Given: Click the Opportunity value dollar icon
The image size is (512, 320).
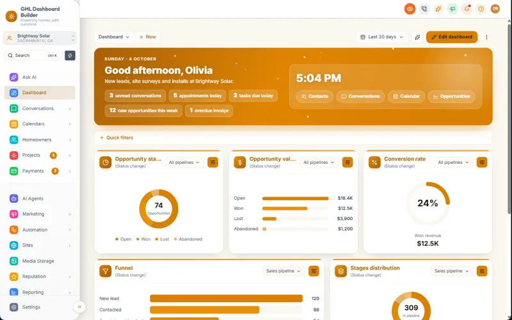Looking at the screenshot, I should [x=240, y=163].
